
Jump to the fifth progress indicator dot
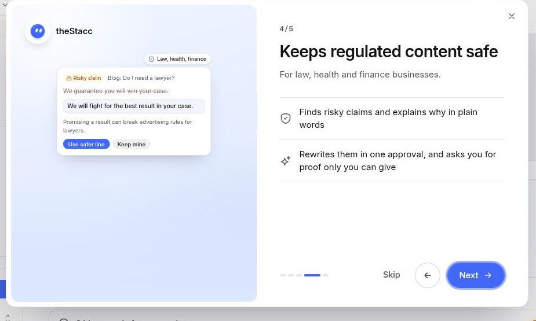pyautogui.click(x=326, y=275)
